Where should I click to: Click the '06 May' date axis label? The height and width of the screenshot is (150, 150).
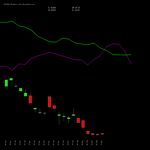point(87,142)
